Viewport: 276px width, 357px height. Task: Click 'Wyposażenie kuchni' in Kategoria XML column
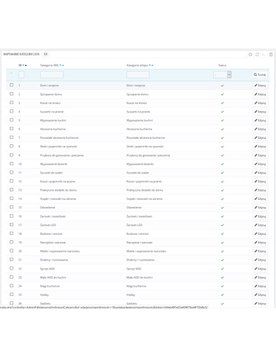click(x=53, y=120)
